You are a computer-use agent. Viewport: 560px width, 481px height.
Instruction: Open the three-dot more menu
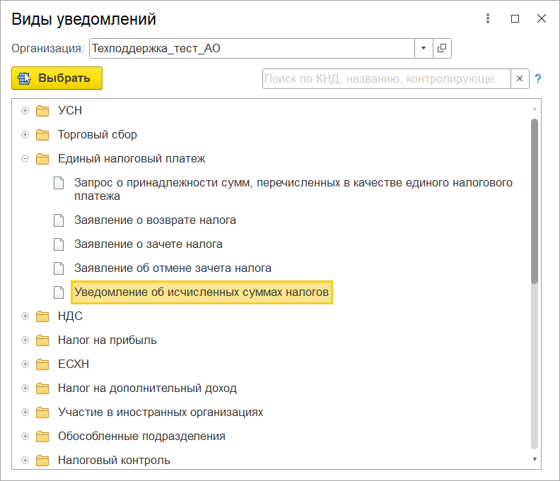[488, 18]
